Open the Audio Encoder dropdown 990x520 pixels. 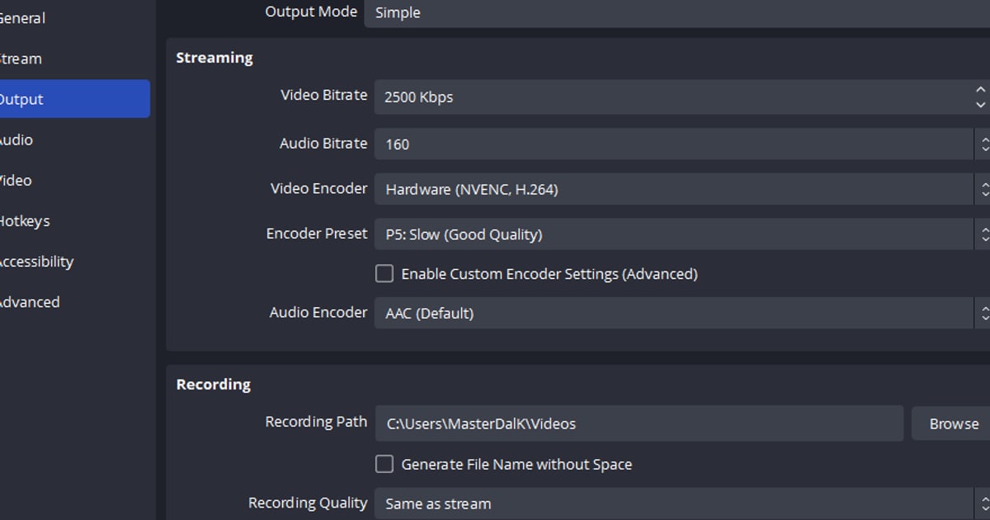[x=682, y=314]
